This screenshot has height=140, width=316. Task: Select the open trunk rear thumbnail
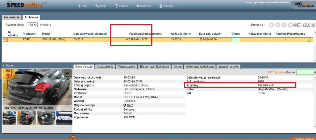pyautogui.click(x=46, y=118)
